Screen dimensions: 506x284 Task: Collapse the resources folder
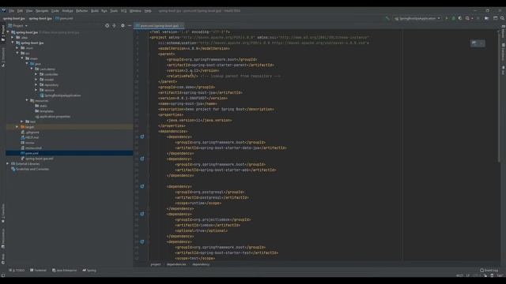[27, 100]
